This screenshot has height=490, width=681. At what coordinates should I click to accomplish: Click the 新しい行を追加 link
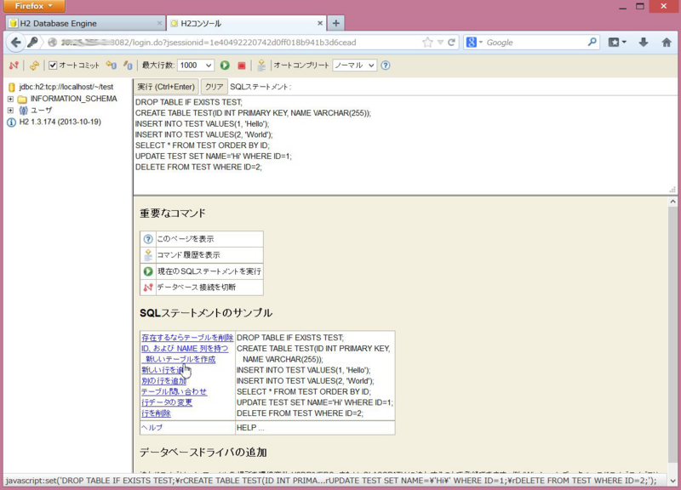[163, 370]
